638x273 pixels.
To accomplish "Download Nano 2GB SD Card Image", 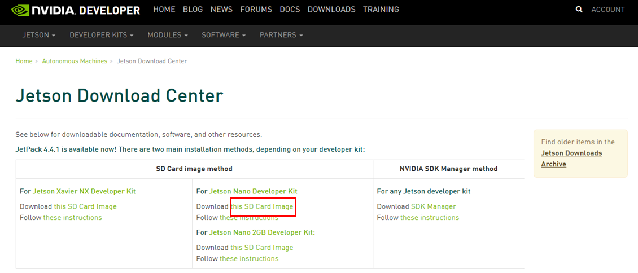I will 261,248.
